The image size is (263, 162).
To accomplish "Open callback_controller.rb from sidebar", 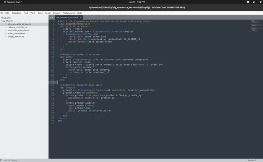I will pos(17,27).
